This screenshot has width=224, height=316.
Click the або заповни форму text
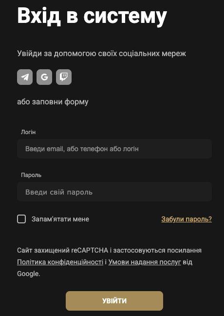tap(53, 102)
